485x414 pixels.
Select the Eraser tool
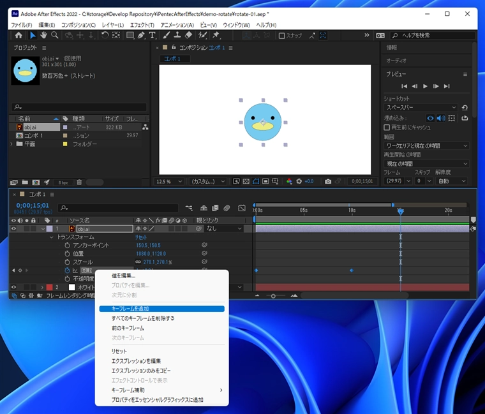188,36
